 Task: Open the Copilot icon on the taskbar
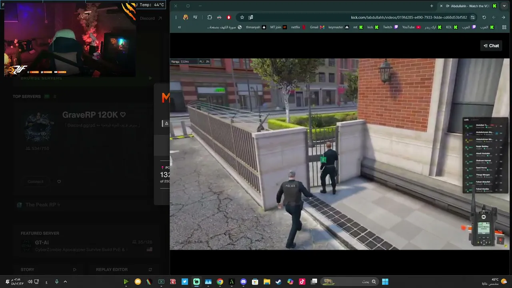coord(290,282)
